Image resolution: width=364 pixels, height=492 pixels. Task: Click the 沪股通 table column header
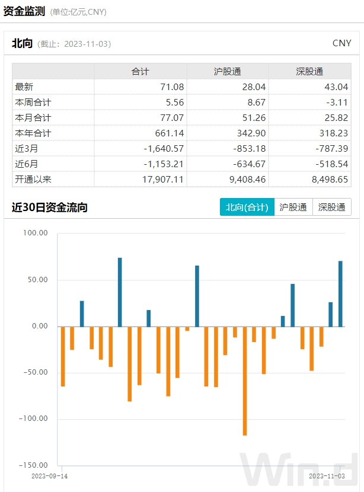(x=227, y=71)
